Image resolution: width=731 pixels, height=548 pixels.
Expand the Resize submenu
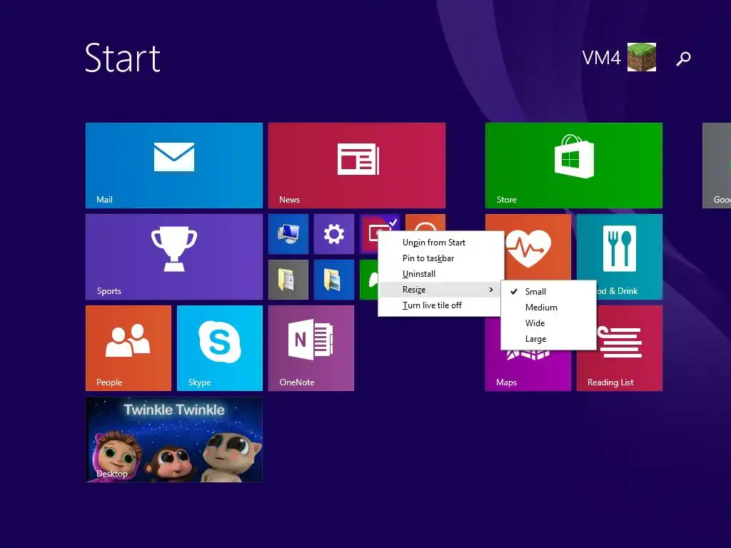(441, 290)
